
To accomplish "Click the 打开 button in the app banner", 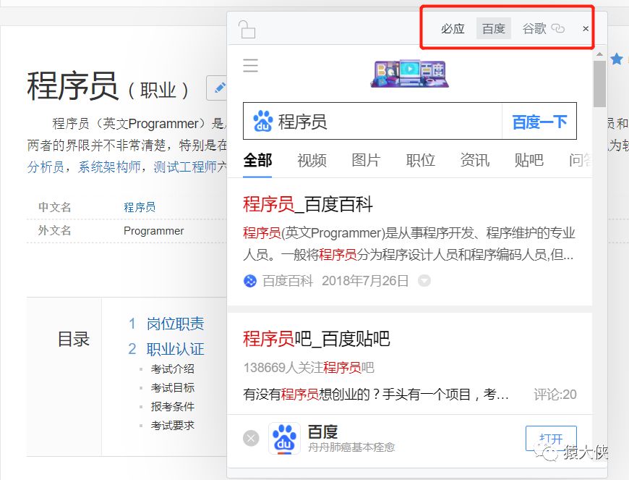I will click(552, 438).
